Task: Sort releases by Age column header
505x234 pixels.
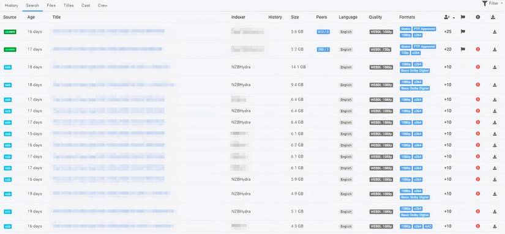Action: [x=31, y=17]
